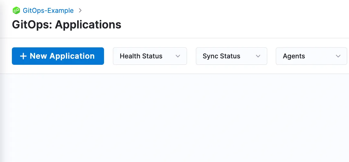The height and width of the screenshot is (162, 349).
Task: Click the plus icon on New Application
Action: tap(23, 56)
